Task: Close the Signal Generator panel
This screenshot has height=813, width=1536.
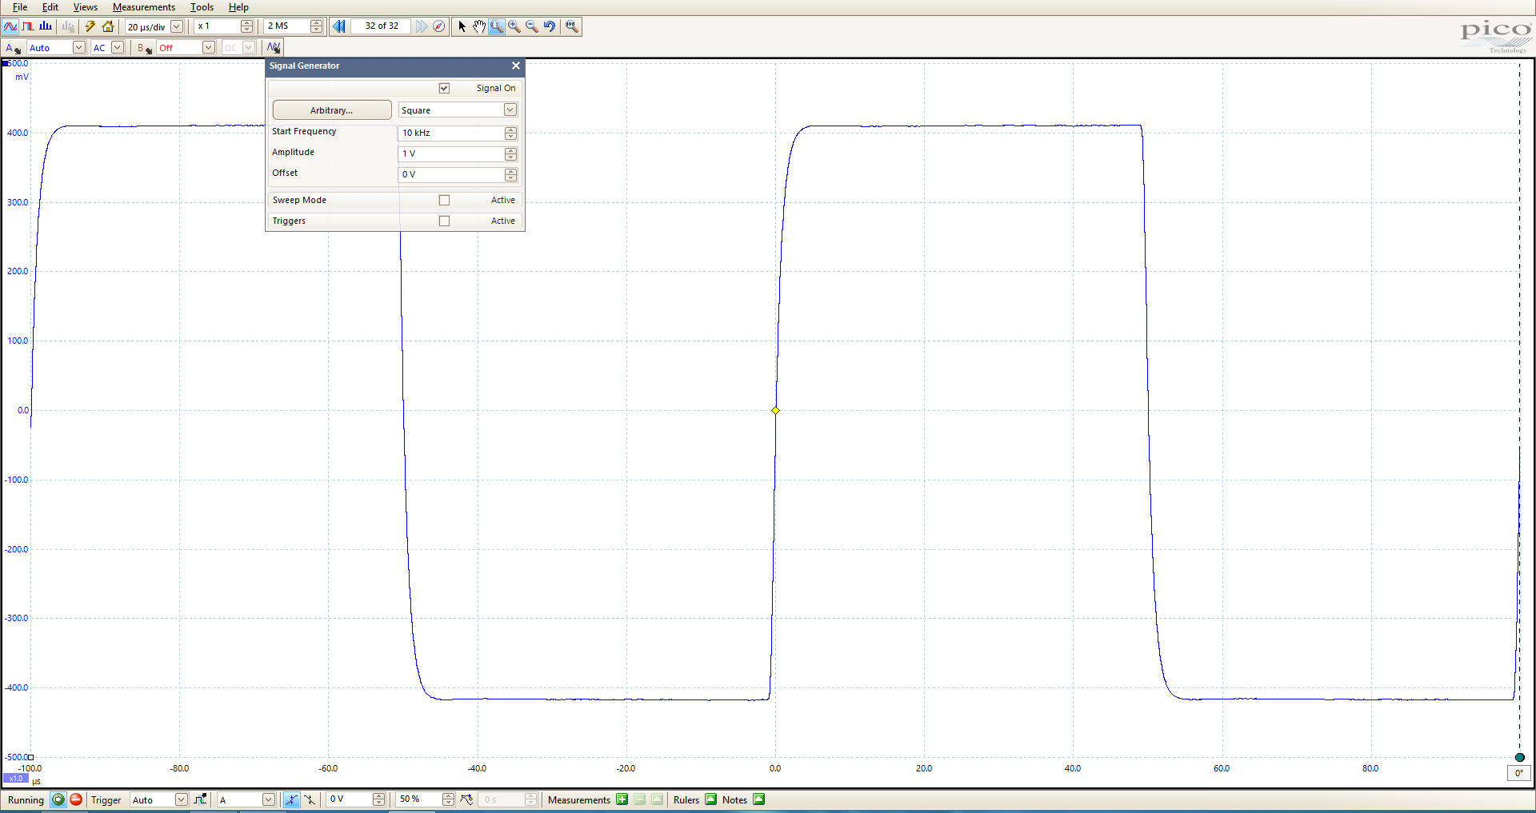Action: point(516,66)
